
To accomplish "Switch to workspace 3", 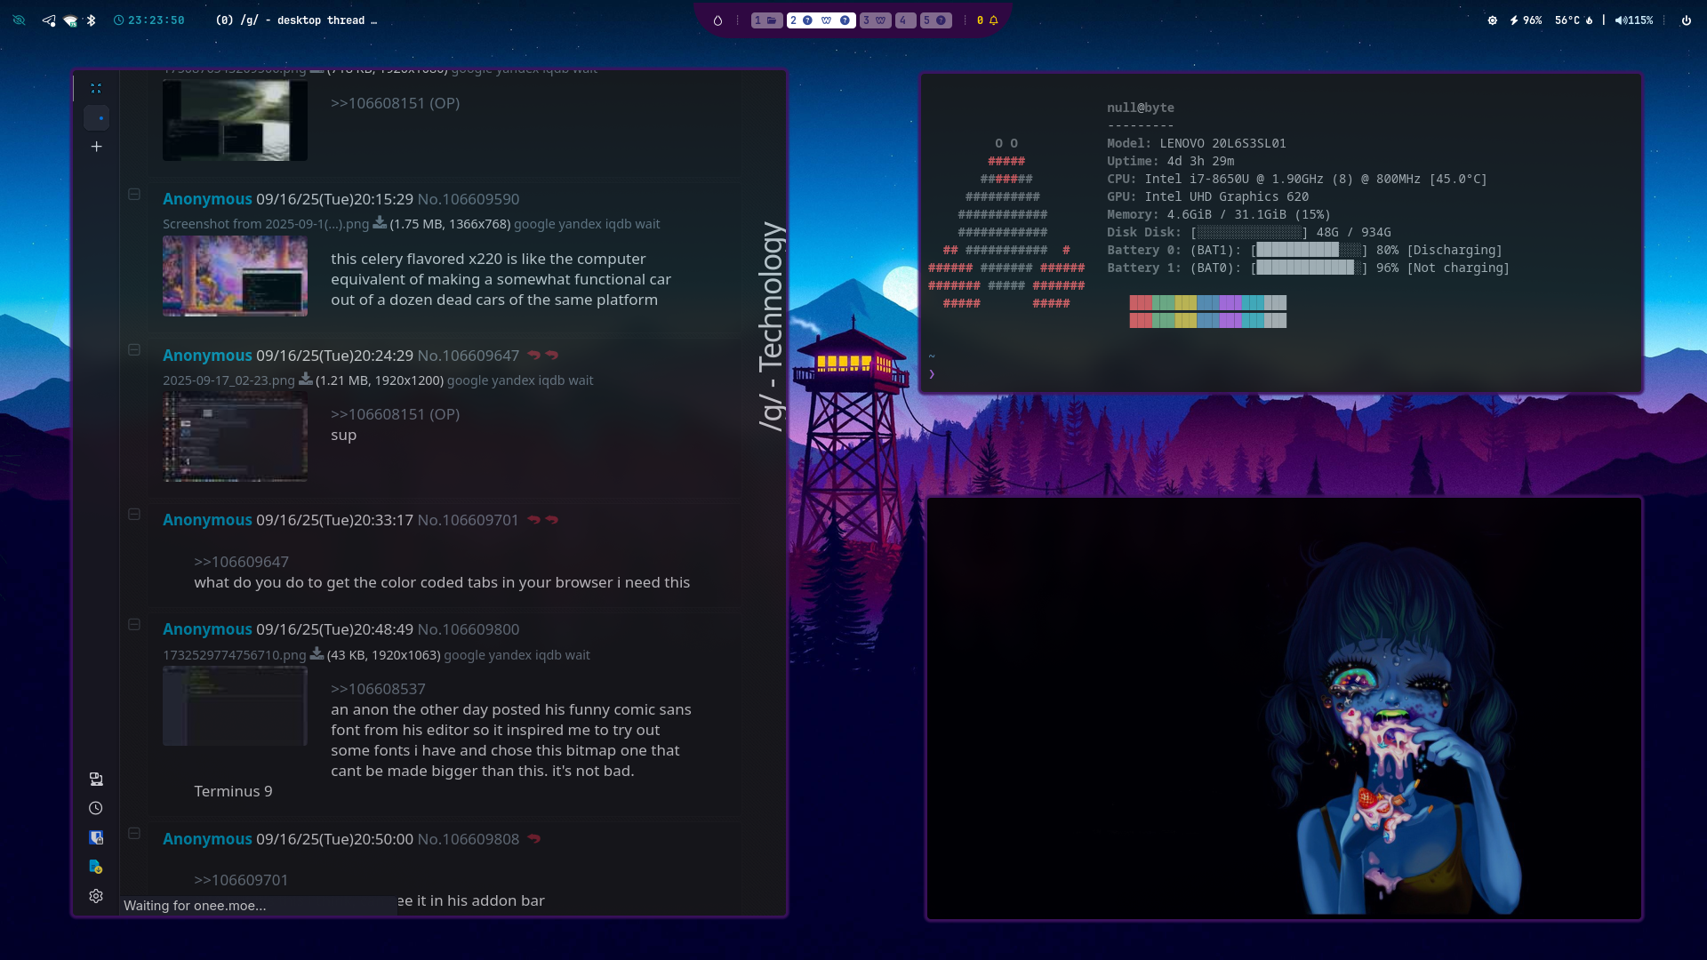I will pos(876,20).
